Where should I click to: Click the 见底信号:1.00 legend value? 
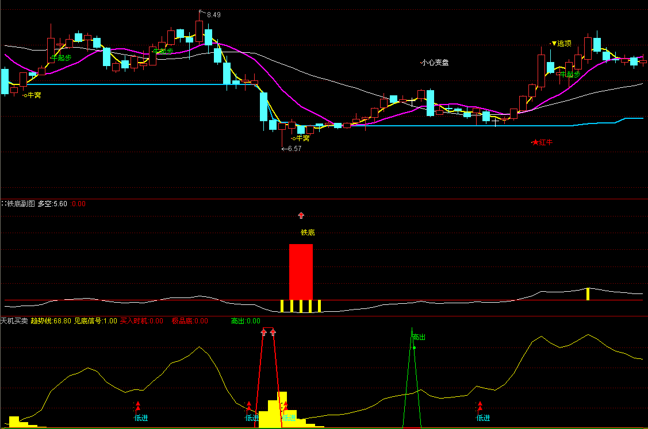pos(95,321)
